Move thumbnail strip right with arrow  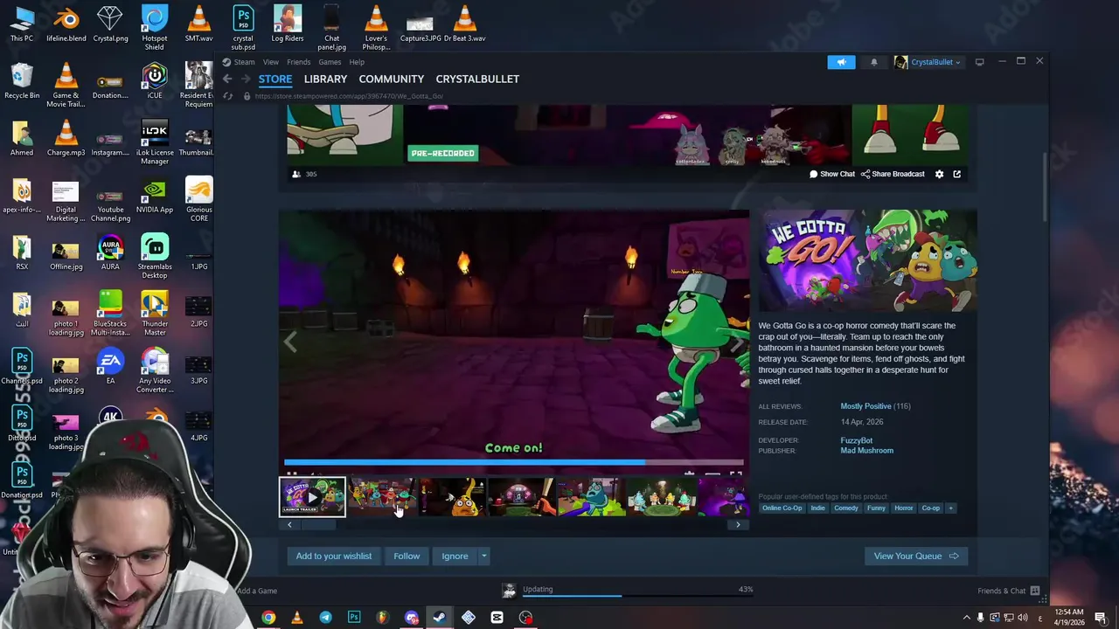pos(738,525)
